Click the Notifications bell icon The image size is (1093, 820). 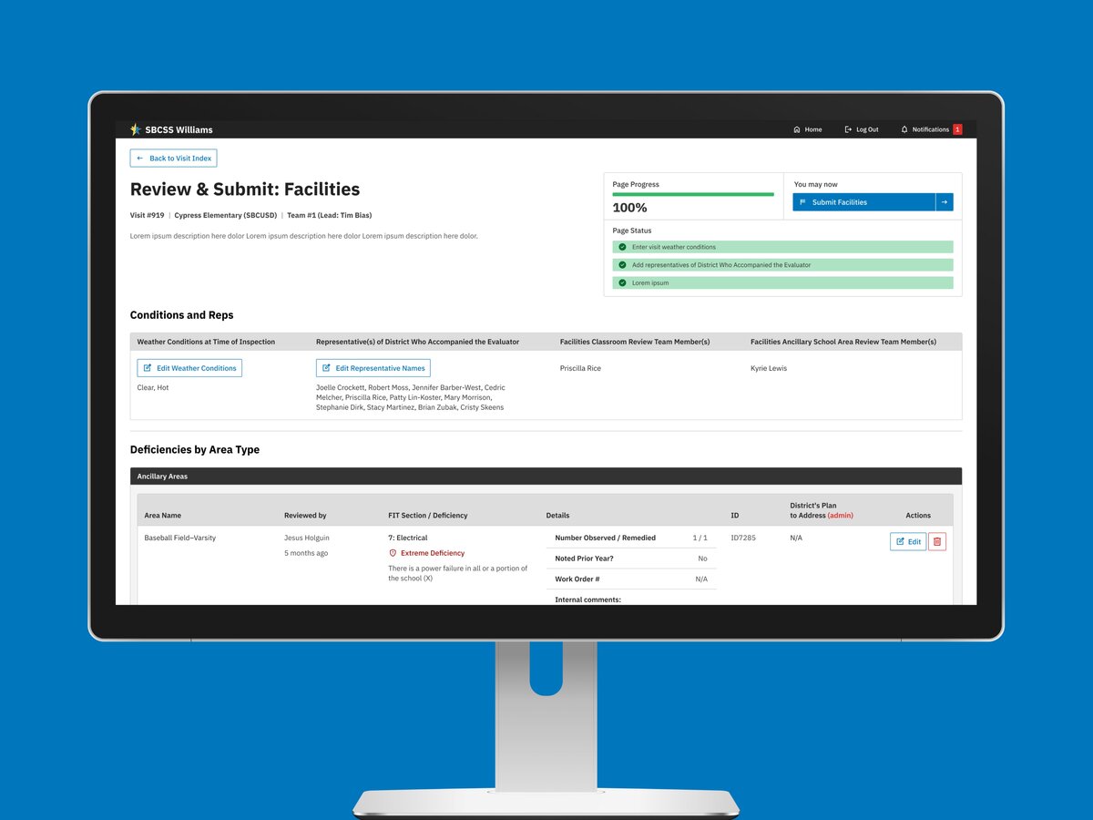pyautogui.click(x=904, y=129)
